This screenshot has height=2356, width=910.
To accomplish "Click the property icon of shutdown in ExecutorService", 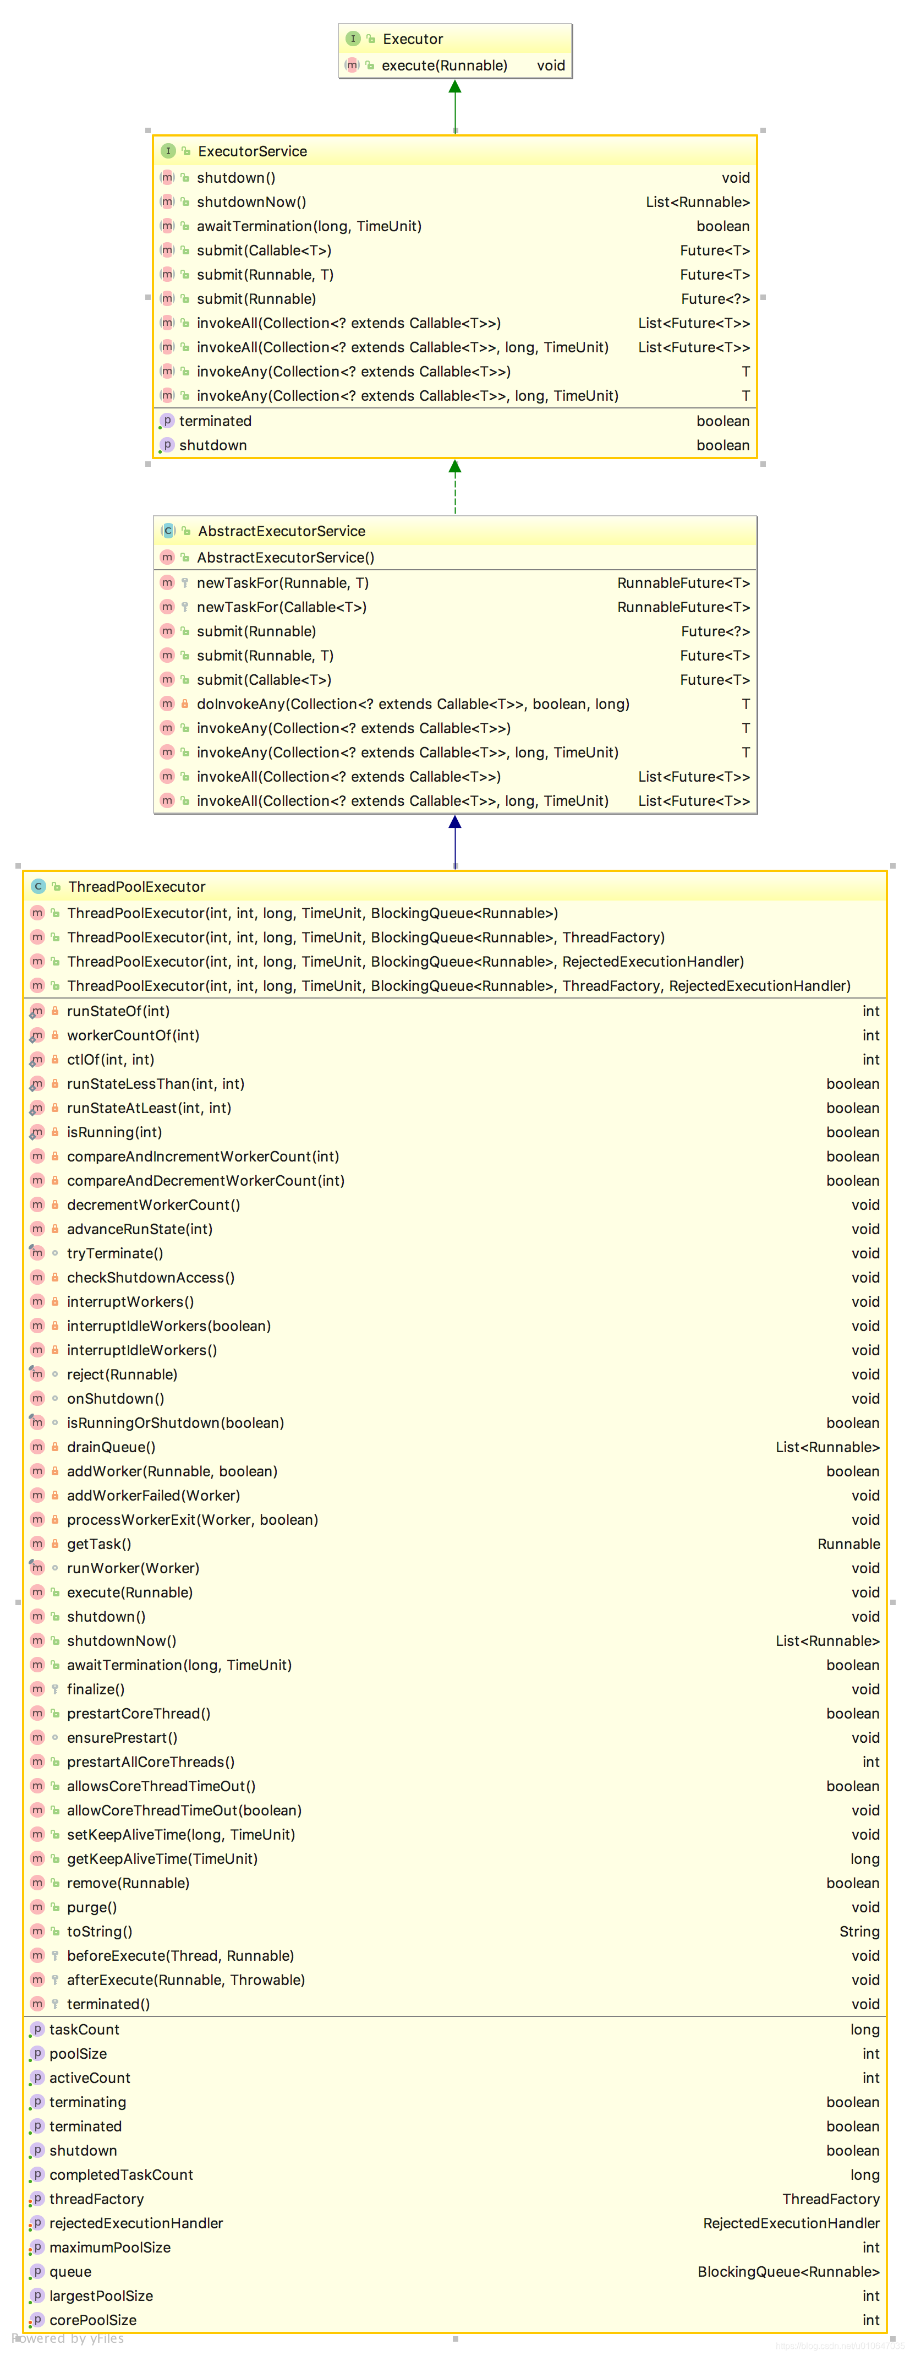I will [x=167, y=445].
